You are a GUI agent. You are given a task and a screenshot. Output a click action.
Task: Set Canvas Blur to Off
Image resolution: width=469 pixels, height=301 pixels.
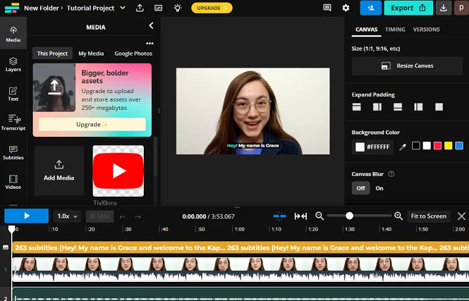(360, 188)
